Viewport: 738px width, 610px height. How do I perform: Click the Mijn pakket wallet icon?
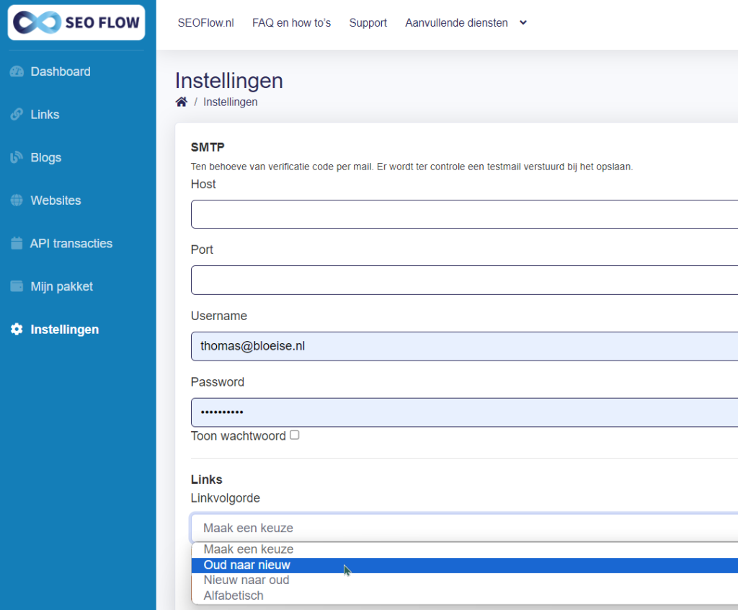[x=17, y=286]
